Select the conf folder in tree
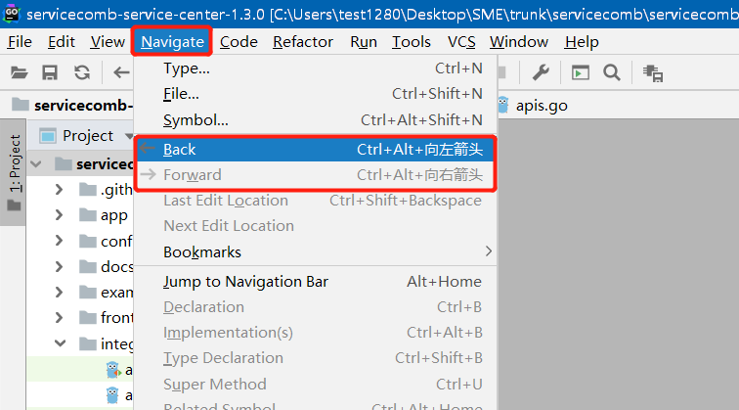 tap(106, 241)
